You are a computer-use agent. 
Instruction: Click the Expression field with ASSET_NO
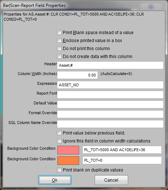[x=110, y=85]
